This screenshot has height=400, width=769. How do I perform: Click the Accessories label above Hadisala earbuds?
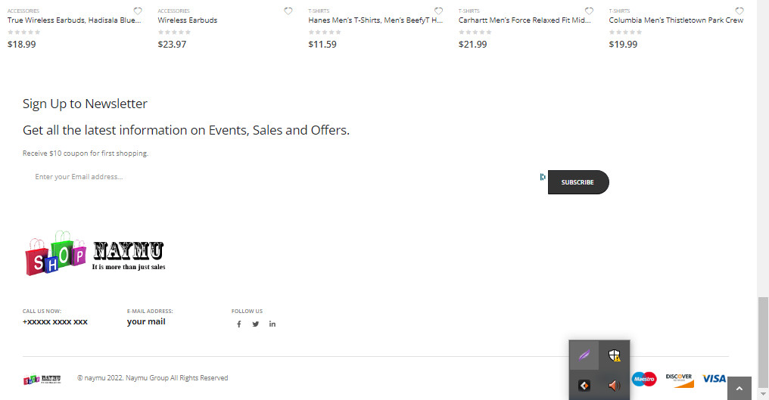(x=23, y=11)
